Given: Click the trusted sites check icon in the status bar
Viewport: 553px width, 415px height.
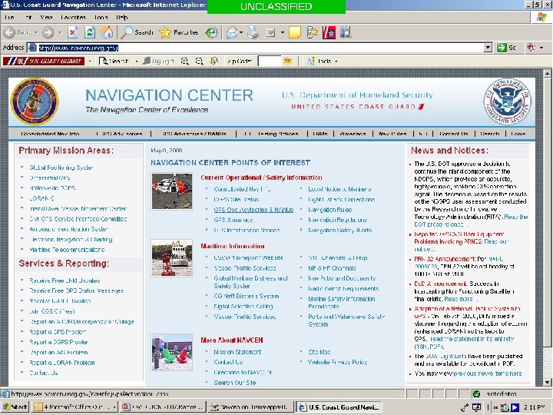Looking at the screenshot, I should tap(476, 393).
